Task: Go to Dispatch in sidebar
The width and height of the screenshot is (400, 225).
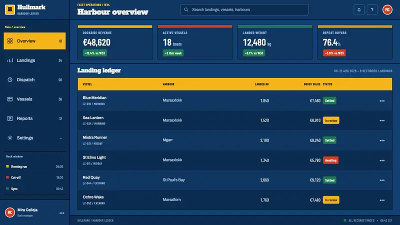Action: tap(34, 79)
